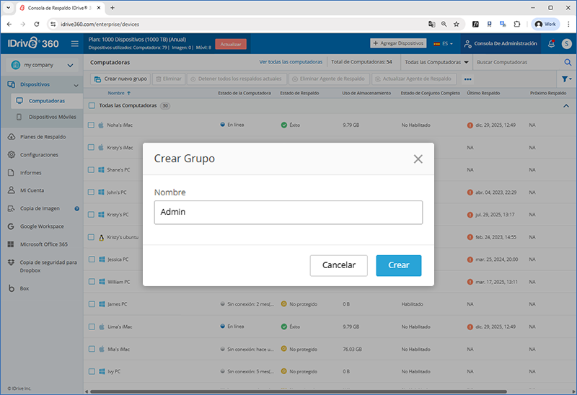Image resolution: width=577 pixels, height=395 pixels.
Task: Click the Crear button
Action: (x=398, y=265)
